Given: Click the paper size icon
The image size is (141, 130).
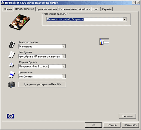Looking at the screenshot, I should click(12, 65).
